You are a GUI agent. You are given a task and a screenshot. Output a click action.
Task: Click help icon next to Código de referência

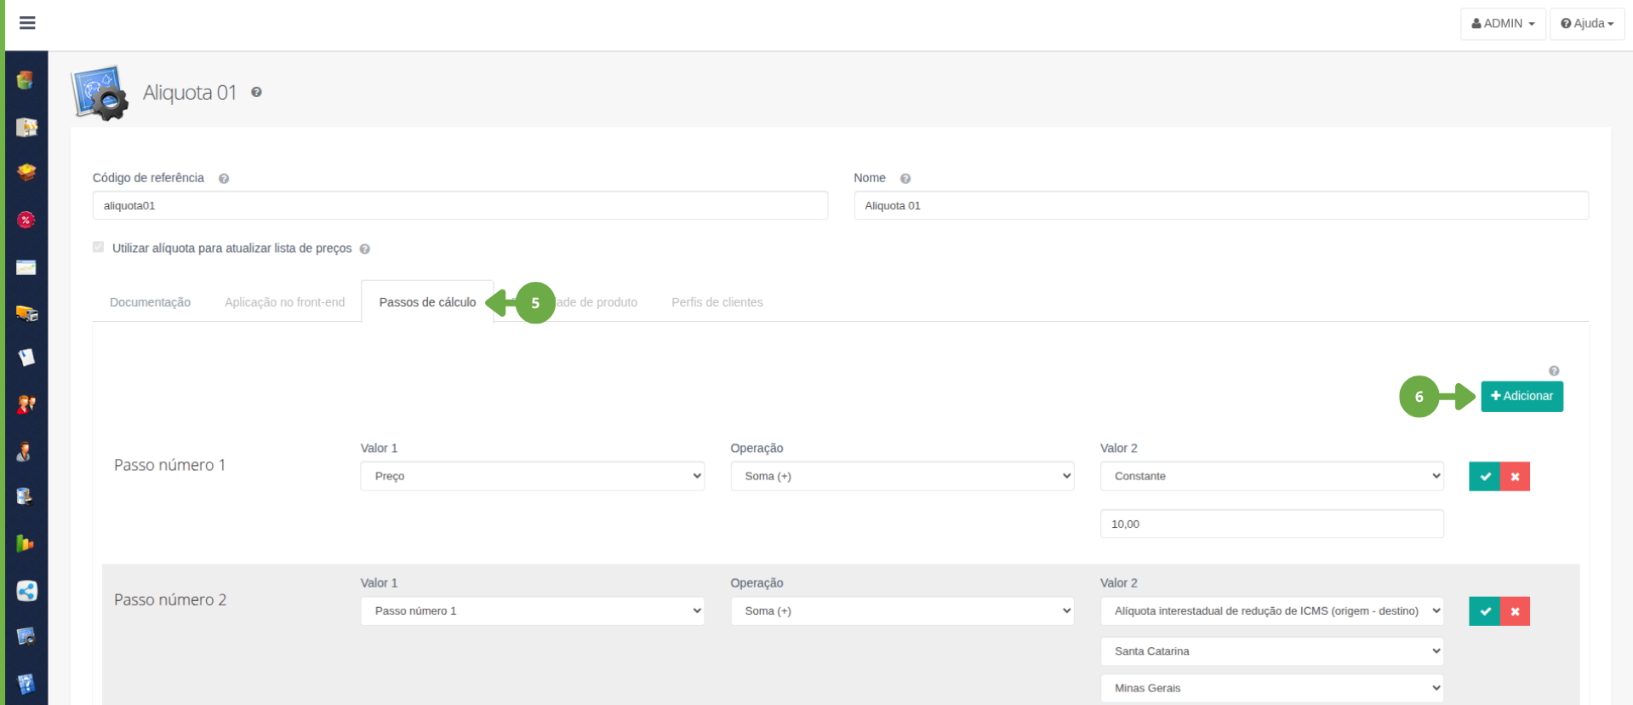coord(224,179)
